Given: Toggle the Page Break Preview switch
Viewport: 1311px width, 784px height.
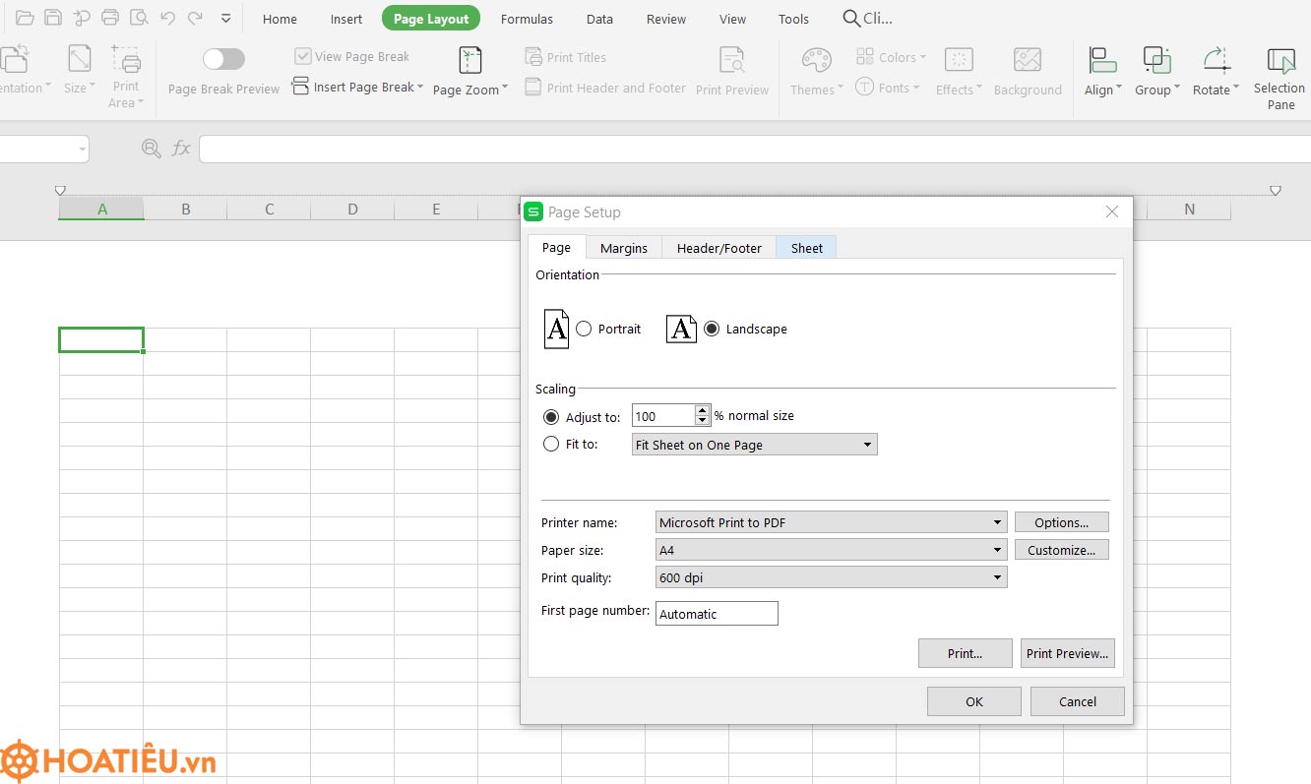Looking at the screenshot, I should [x=223, y=58].
